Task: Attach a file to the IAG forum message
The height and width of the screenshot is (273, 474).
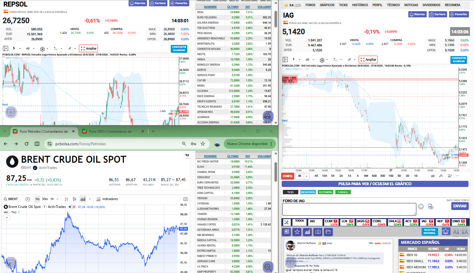Action: [431, 206]
